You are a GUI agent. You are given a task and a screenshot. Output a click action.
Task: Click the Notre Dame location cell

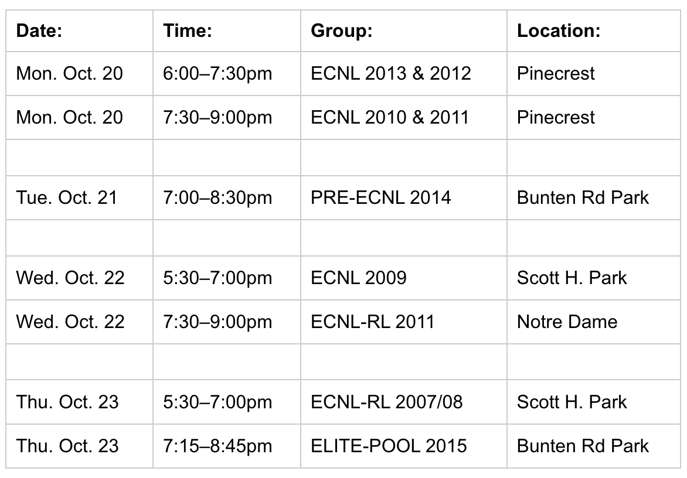(x=567, y=322)
